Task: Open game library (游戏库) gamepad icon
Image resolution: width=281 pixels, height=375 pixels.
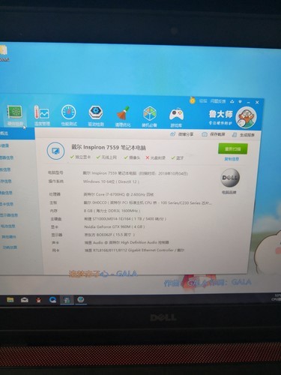Action: (176, 117)
